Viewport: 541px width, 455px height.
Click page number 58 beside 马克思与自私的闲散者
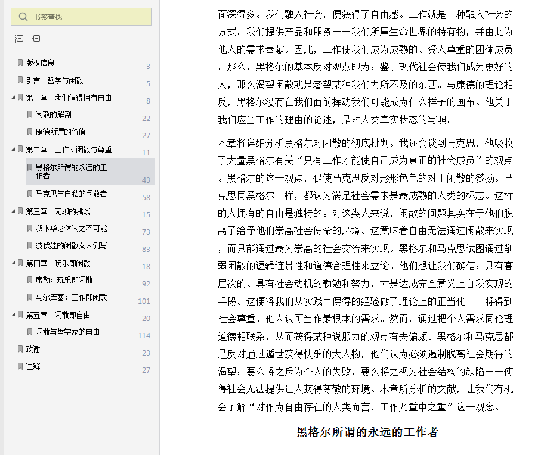coord(146,197)
